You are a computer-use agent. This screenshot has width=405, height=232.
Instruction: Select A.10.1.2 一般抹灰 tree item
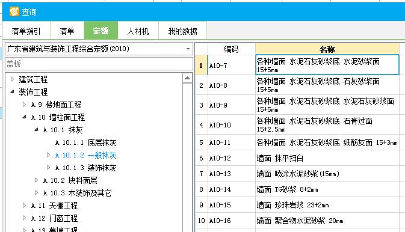pyautogui.click(x=85, y=155)
